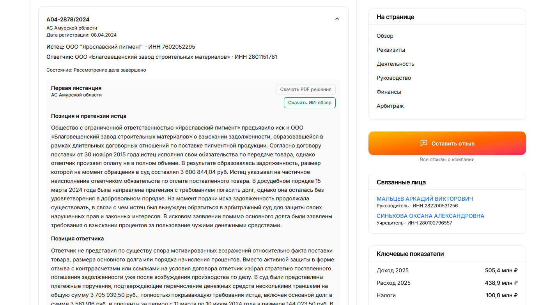The width and height of the screenshot is (556, 305).
Task: Click the Руководитель · ИНН 282200531256 line
Action: point(417,206)
